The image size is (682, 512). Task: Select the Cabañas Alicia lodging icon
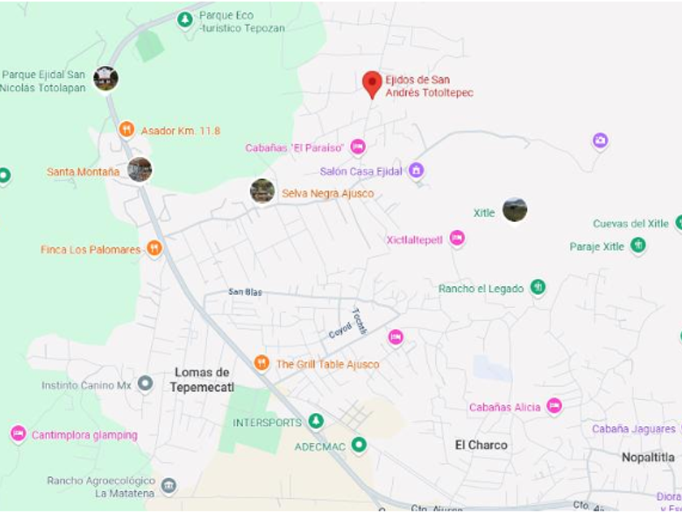[554, 406]
